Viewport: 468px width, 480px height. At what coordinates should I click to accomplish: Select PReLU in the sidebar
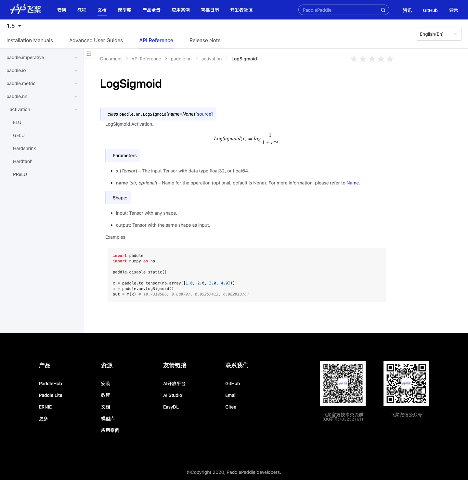point(20,174)
